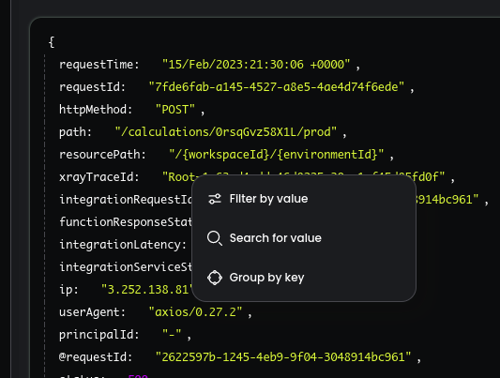Select value "7fde6fab-a145-4527-a8e5-4ae4d74f6ede"
500x378 pixels.
pyautogui.click(x=277, y=87)
